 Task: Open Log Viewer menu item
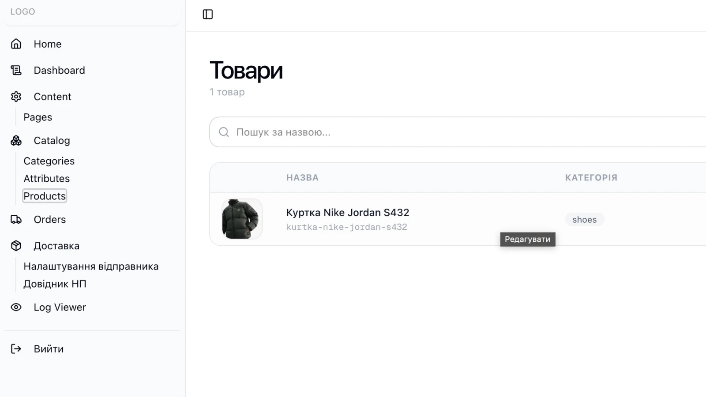coord(60,307)
